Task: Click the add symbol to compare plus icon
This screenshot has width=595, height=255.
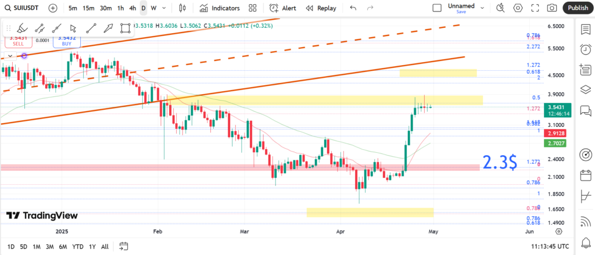Action: (x=53, y=8)
